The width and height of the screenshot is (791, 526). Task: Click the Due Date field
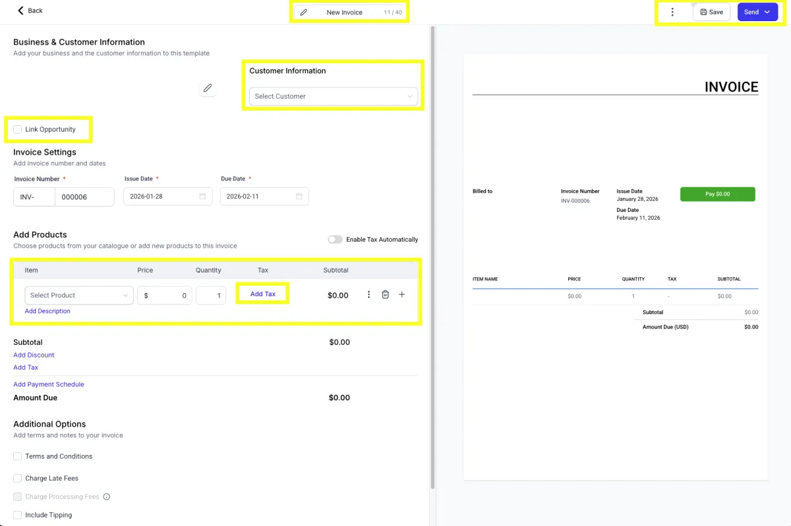[264, 196]
